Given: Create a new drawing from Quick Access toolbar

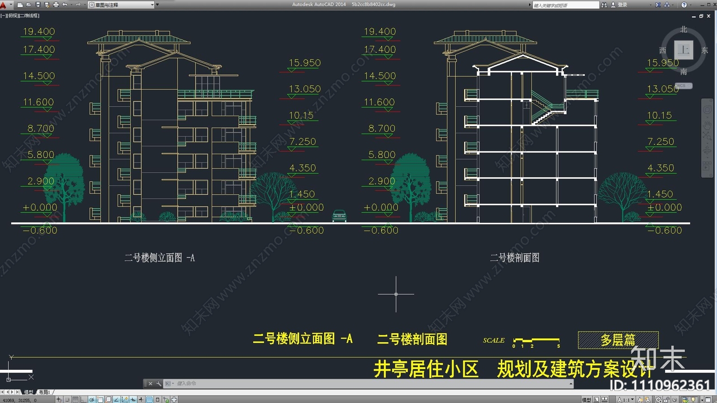Looking at the screenshot, I should click(20, 5).
